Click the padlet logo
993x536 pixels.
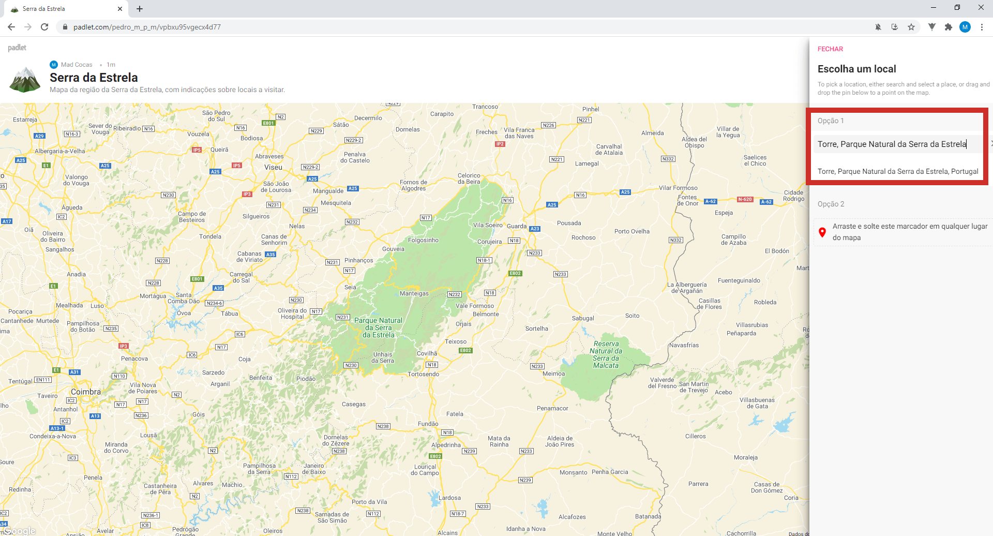pyautogui.click(x=17, y=48)
